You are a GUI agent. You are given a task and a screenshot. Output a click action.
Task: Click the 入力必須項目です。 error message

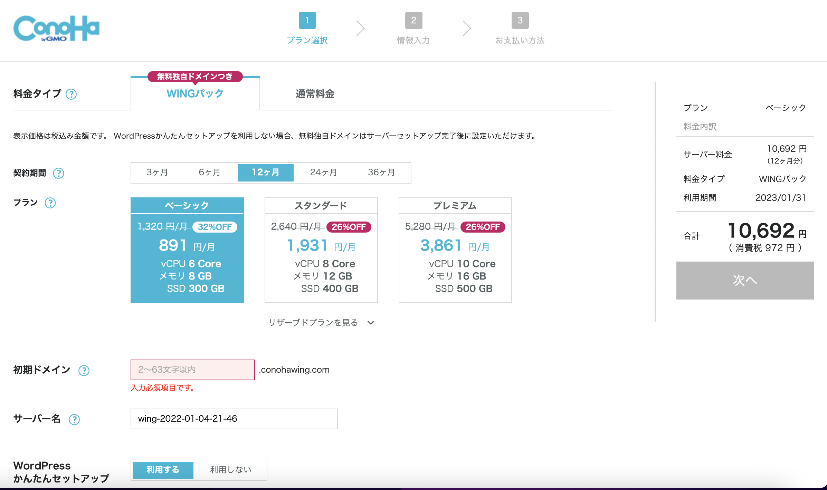tap(163, 388)
